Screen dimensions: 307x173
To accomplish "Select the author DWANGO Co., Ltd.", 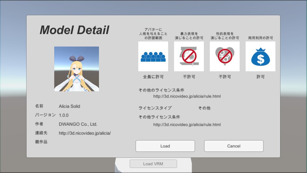I will (x=78, y=124).
